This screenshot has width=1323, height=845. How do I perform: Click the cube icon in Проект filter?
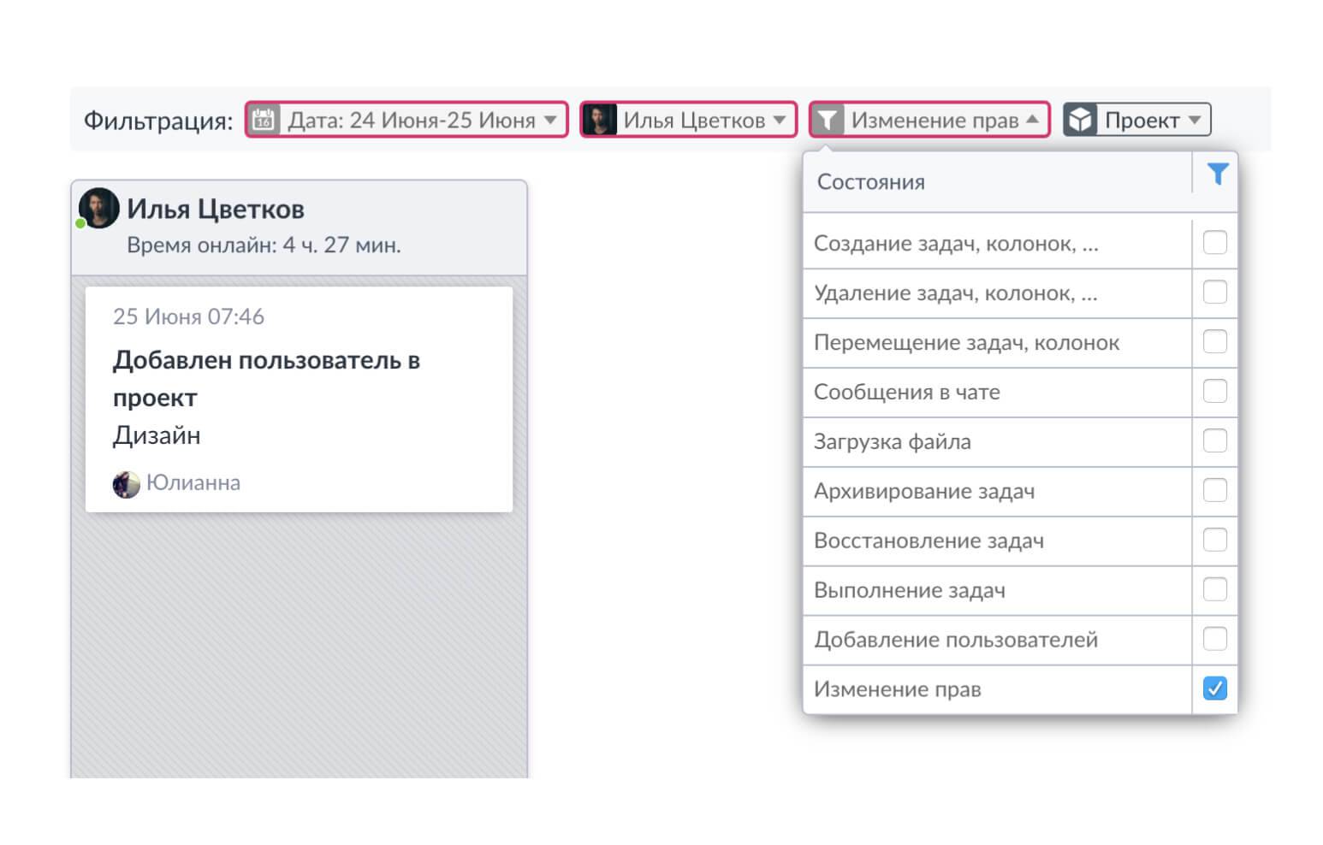[x=1081, y=120]
